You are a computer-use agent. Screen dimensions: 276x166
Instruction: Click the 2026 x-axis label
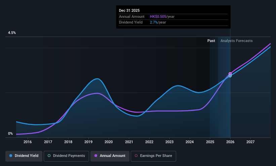[x=230, y=142]
